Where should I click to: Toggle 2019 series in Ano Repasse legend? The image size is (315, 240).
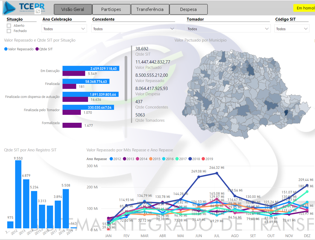pyautogui.click(x=207, y=159)
